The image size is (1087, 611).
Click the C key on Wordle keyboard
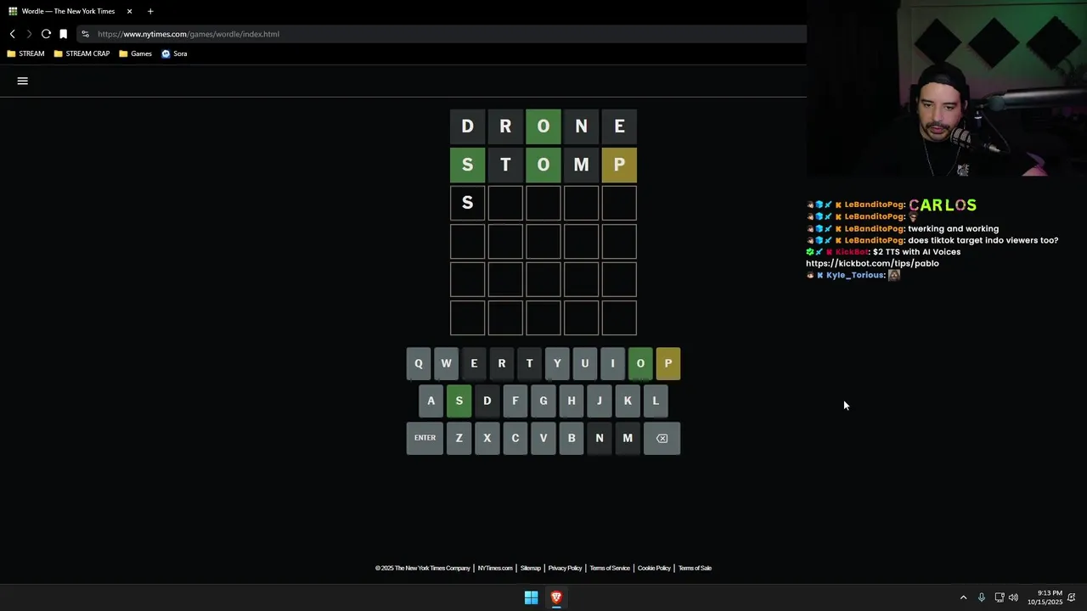pos(515,438)
